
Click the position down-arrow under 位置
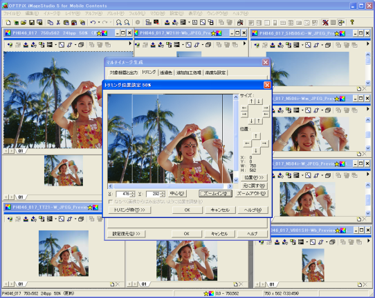pyautogui.click(x=256, y=150)
